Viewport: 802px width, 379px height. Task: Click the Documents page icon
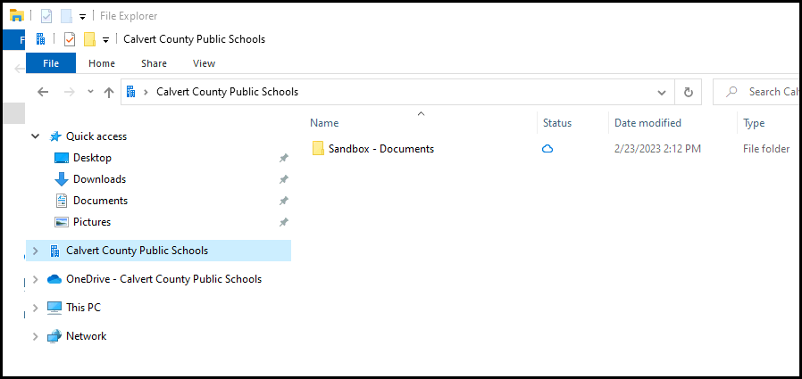(62, 201)
